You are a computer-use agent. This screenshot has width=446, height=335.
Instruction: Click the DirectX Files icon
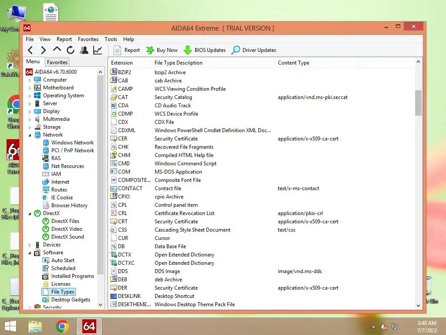pos(45,221)
